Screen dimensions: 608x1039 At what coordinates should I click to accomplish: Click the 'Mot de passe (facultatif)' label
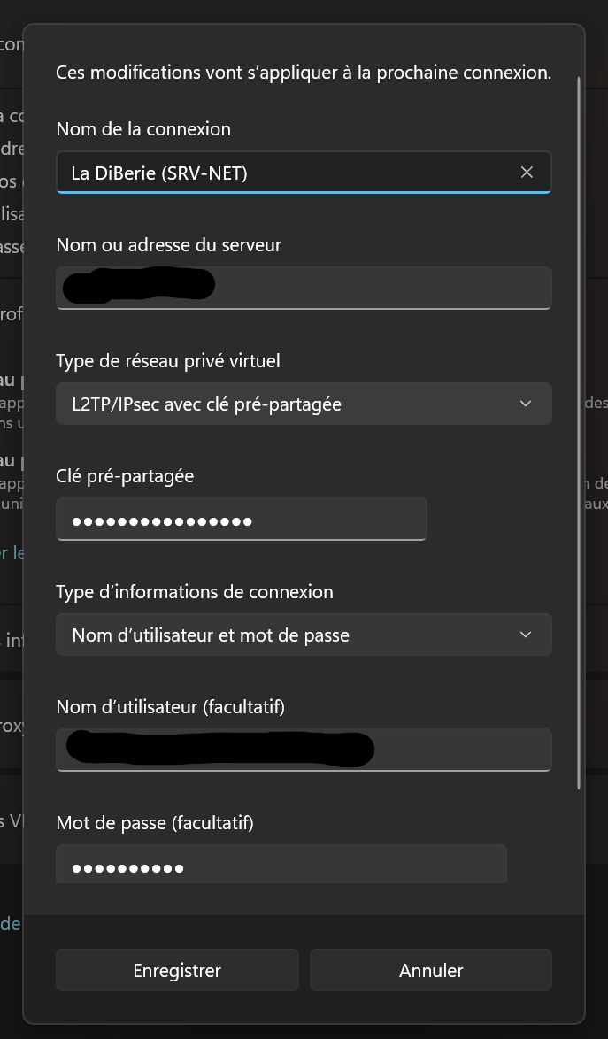click(155, 823)
